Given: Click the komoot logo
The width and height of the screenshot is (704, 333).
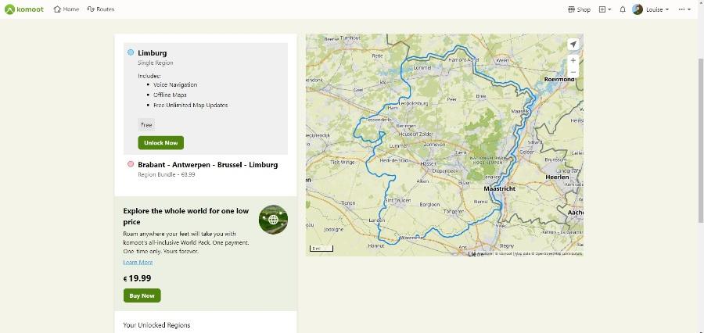Looking at the screenshot, I should (x=24, y=9).
